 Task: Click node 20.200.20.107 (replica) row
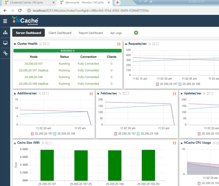[68, 70]
